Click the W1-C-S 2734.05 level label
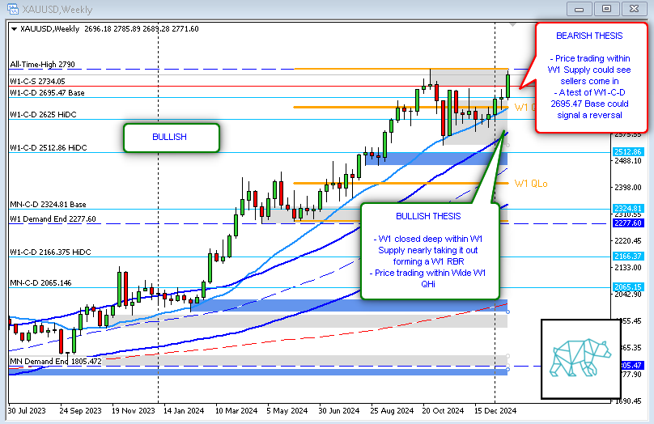This screenshot has height=424, width=654. (37, 81)
